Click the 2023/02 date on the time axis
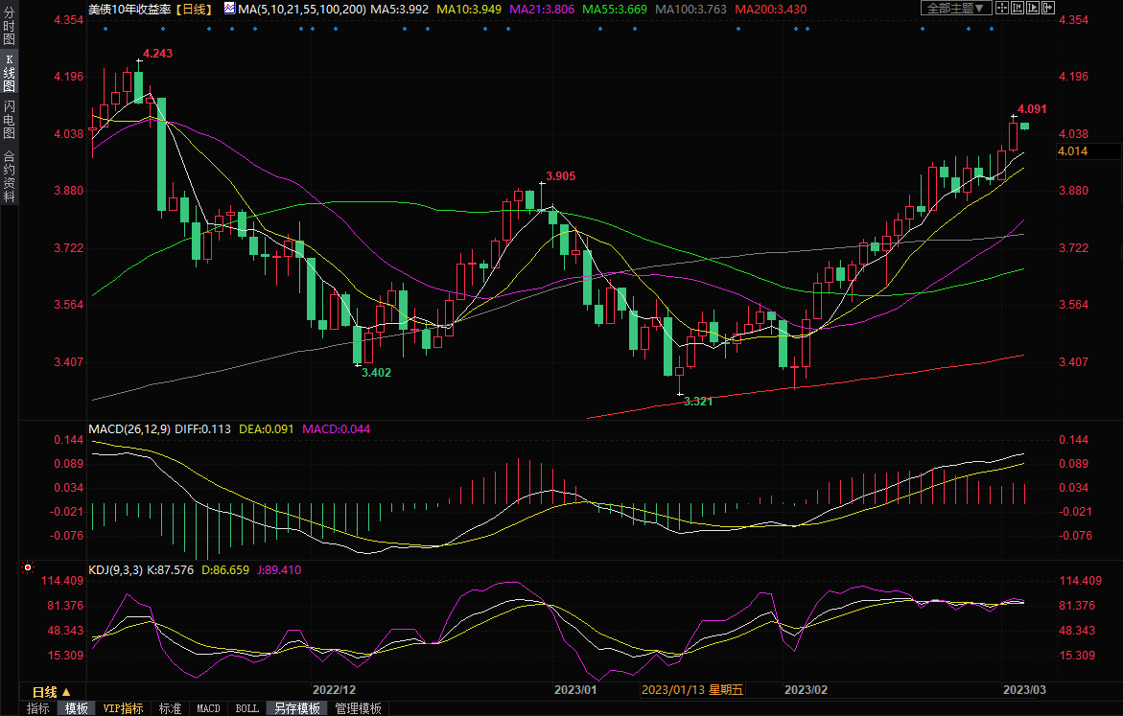1123x716 pixels. point(806,689)
